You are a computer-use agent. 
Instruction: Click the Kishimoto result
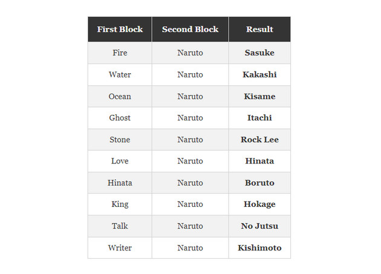pyautogui.click(x=259, y=247)
